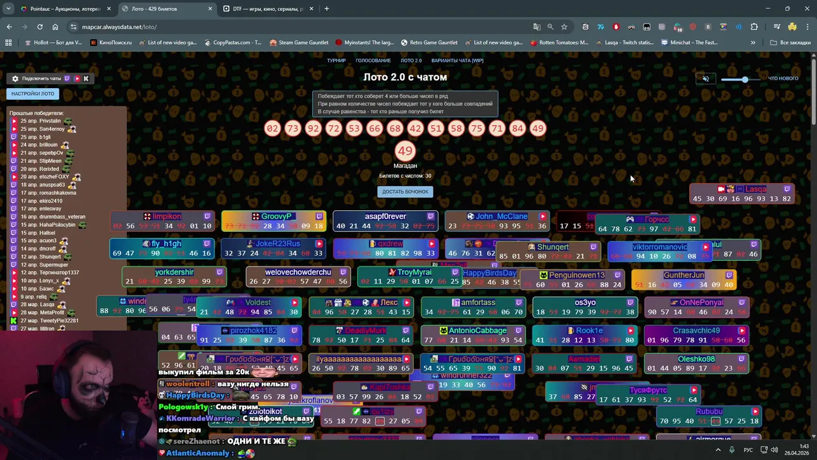Click Twitch icon on Oleshko98 ticket
This screenshot has width=817, height=460.
(742, 359)
